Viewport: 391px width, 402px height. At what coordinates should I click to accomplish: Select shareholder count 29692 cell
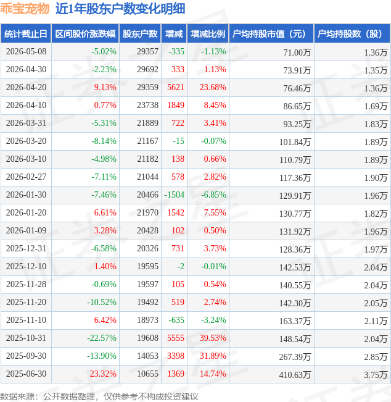tap(147, 70)
